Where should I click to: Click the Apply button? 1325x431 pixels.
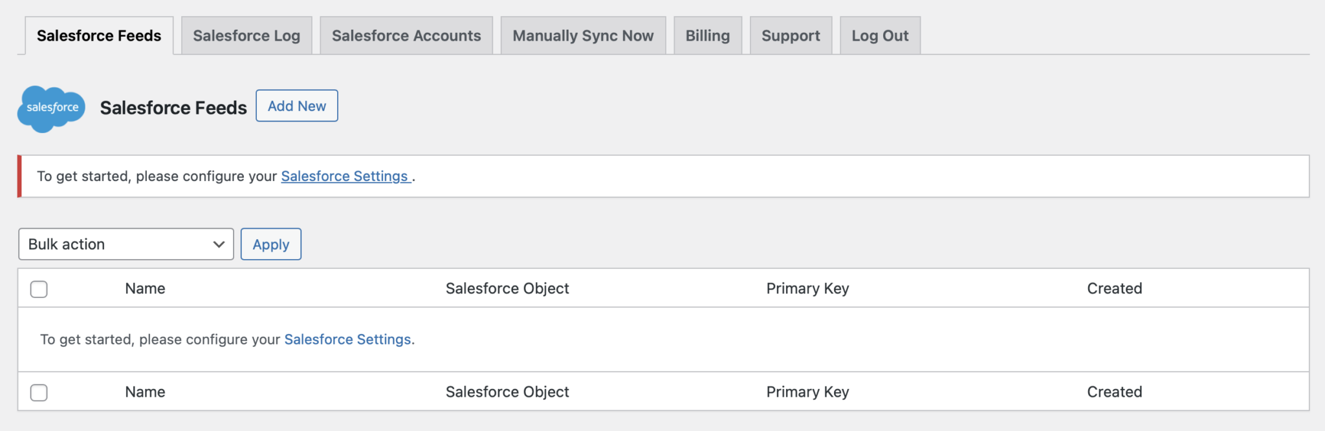(270, 244)
